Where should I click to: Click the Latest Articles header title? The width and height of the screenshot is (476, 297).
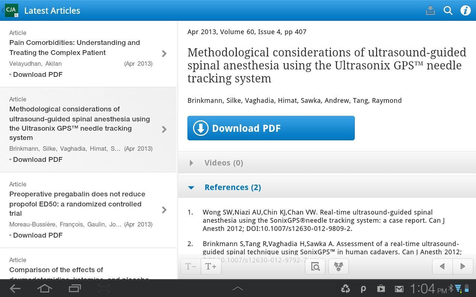pos(52,10)
